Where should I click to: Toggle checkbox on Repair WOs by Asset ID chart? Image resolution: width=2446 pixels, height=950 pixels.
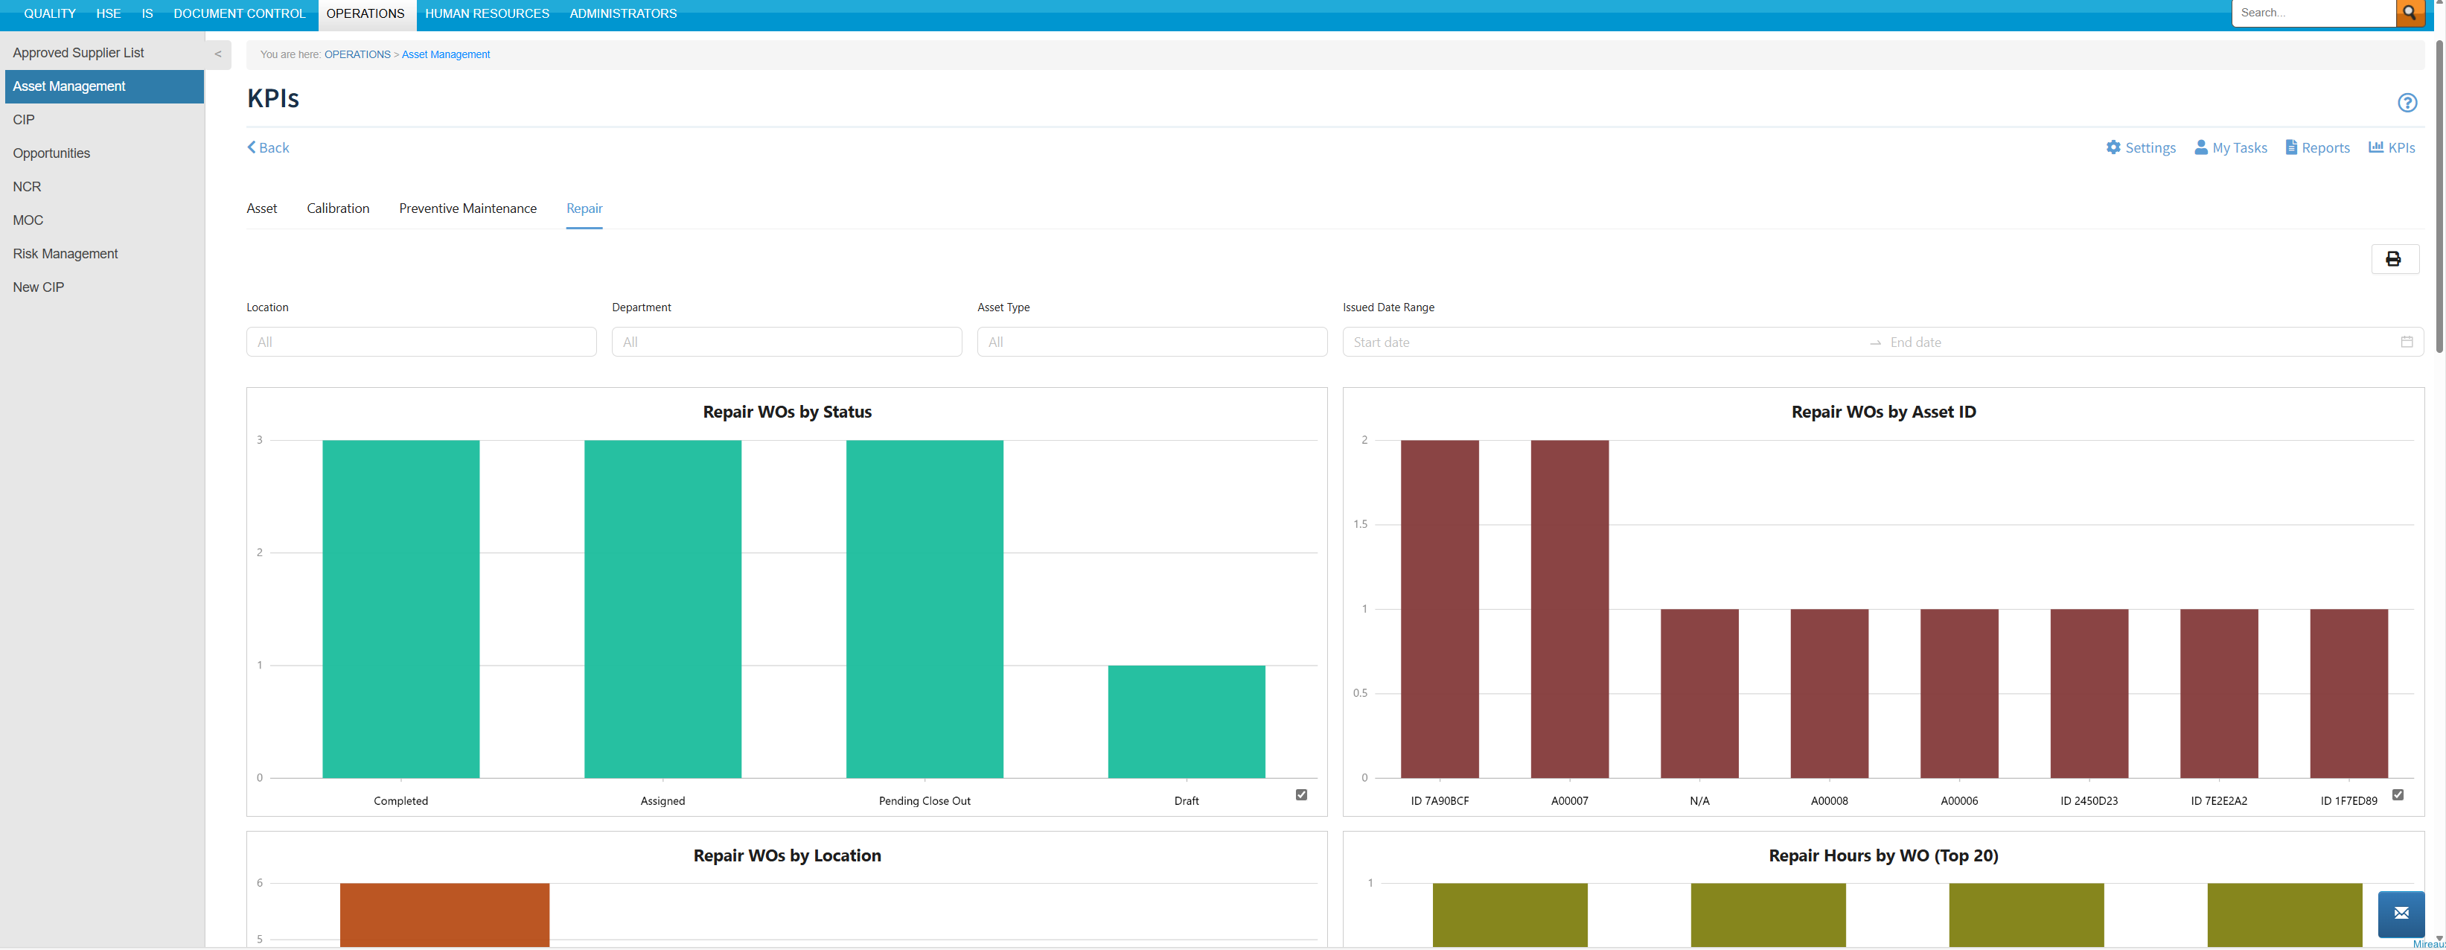[x=2398, y=795]
